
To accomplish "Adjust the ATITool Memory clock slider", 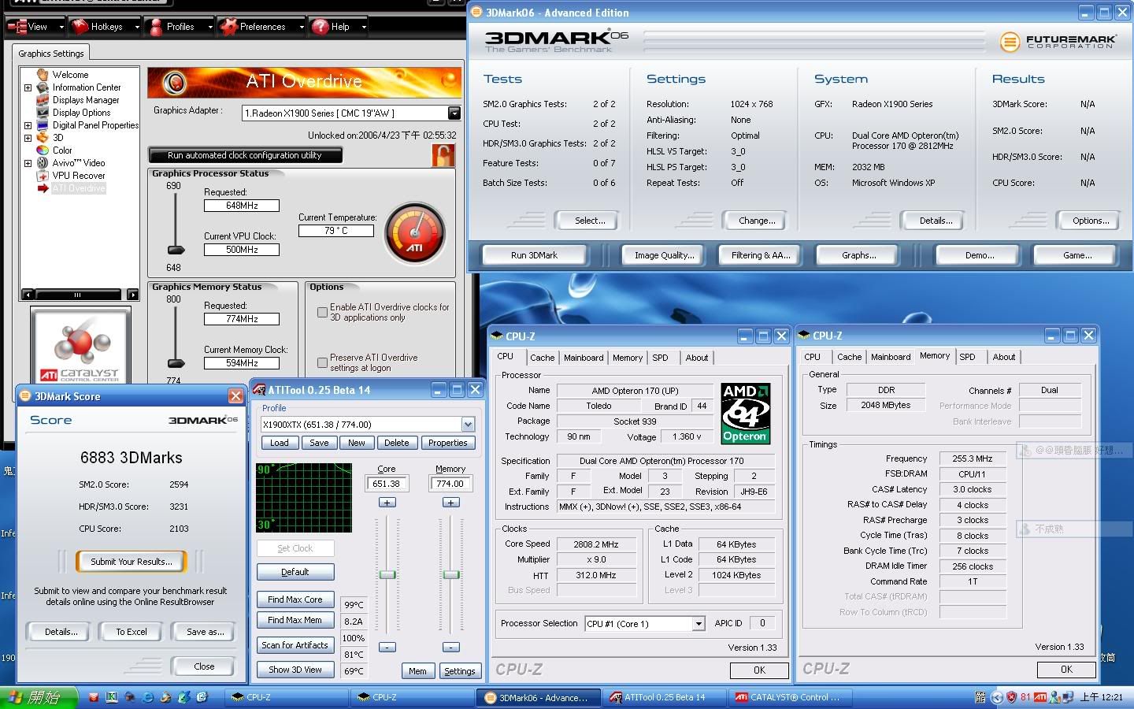I will click(x=450, y=575).
